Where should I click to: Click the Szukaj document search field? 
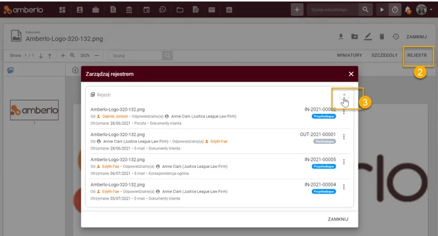136,55
